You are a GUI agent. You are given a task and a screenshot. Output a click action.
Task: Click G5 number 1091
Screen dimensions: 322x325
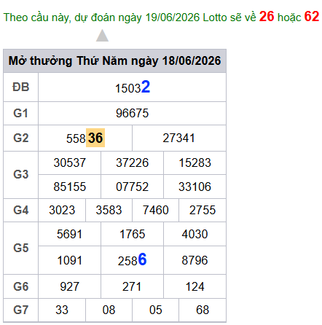click(69, 260)
